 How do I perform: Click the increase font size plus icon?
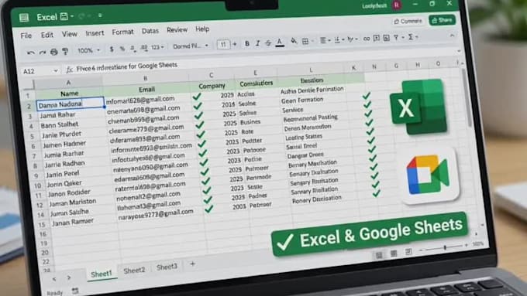235,44
